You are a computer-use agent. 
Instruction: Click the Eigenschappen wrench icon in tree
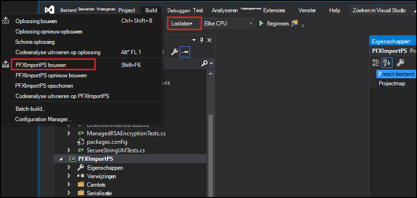[81, 167]
